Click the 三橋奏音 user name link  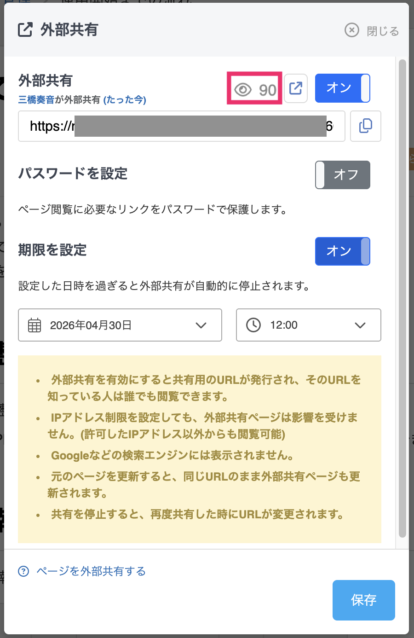tap(36, 100)
